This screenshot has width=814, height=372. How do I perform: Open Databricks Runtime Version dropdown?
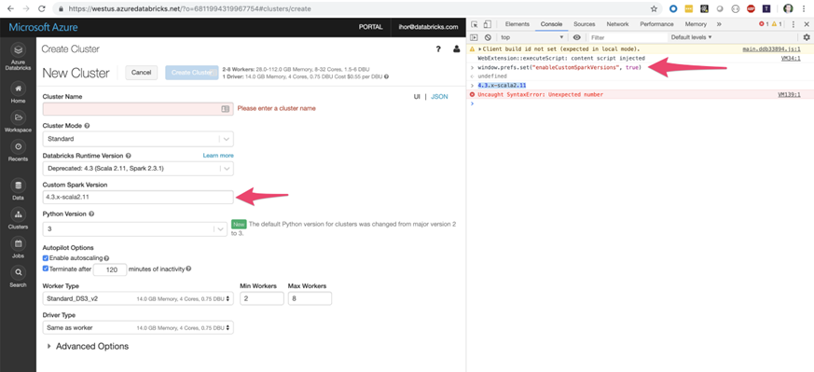tap(138, 169)
